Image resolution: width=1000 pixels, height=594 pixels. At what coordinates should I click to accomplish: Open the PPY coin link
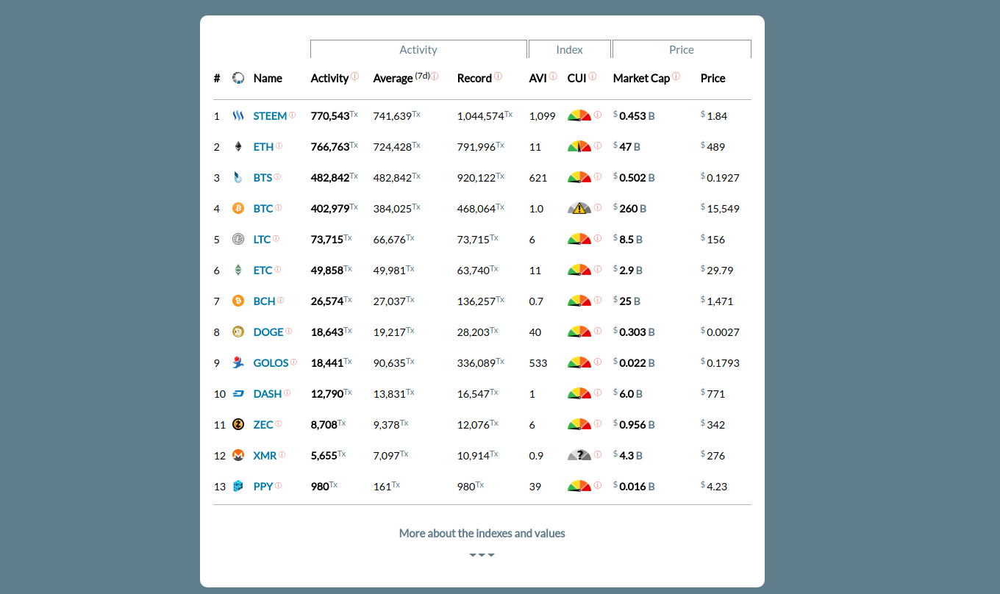point(263,487)
